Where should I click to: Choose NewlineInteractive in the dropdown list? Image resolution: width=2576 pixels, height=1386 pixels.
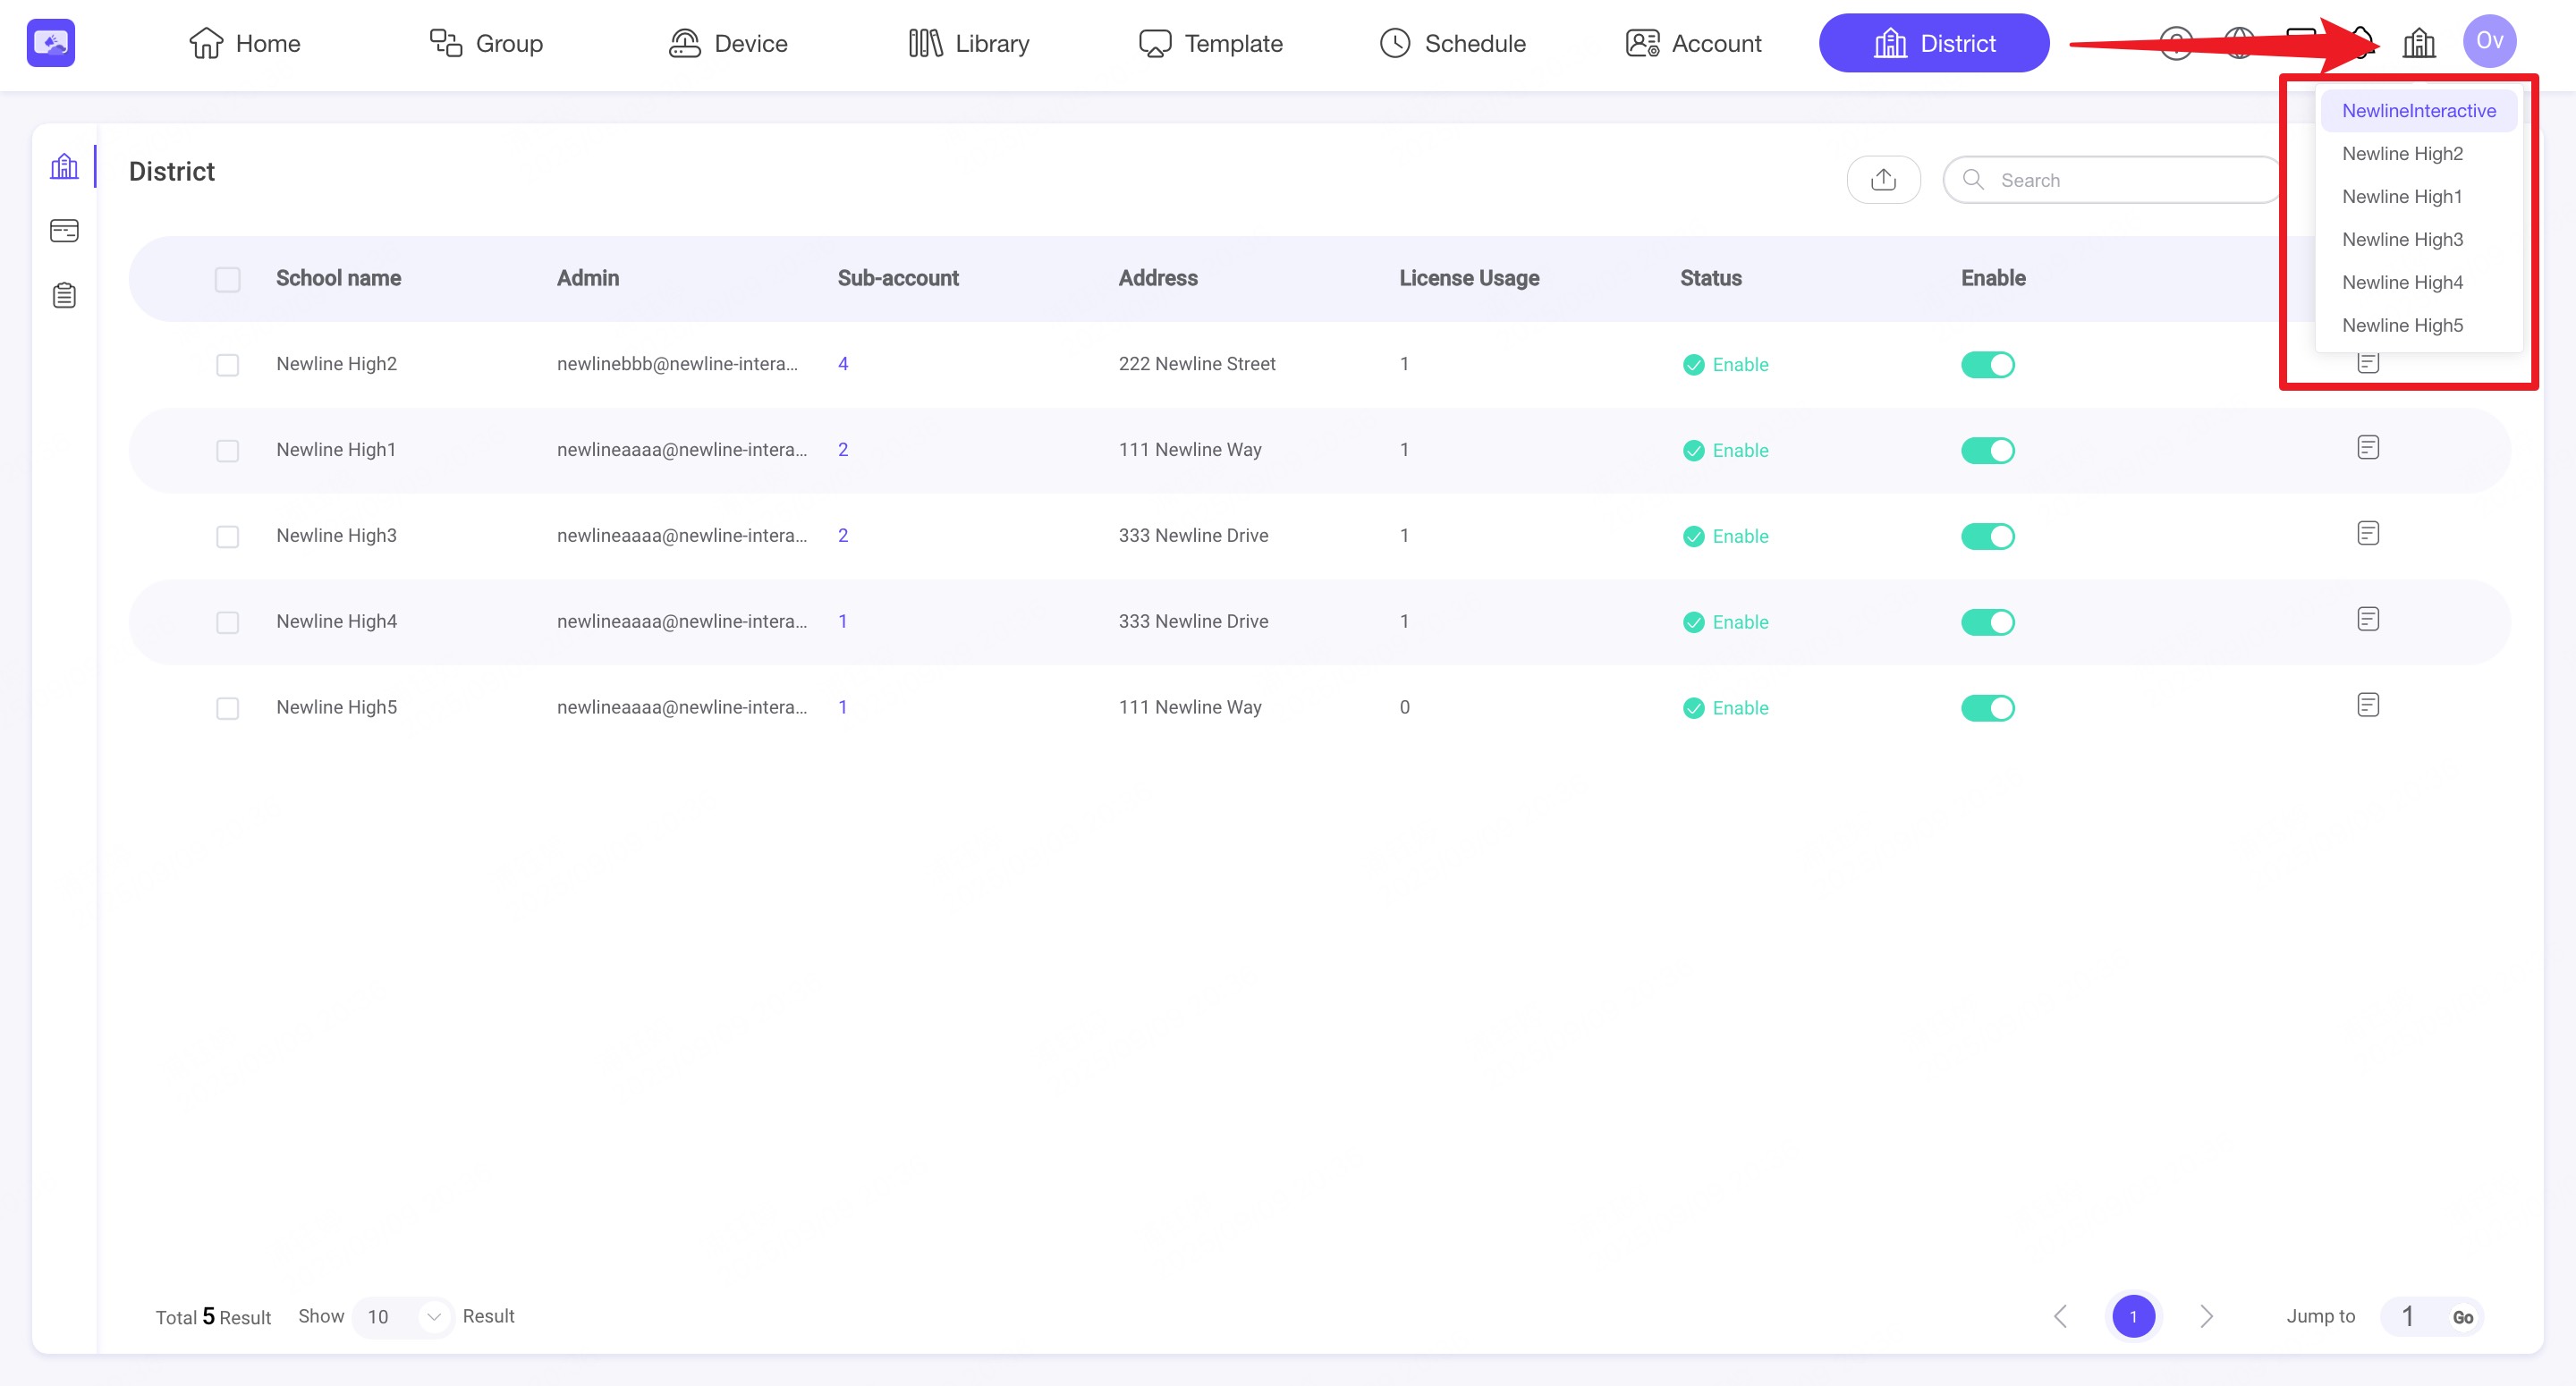pos(2418,111)
